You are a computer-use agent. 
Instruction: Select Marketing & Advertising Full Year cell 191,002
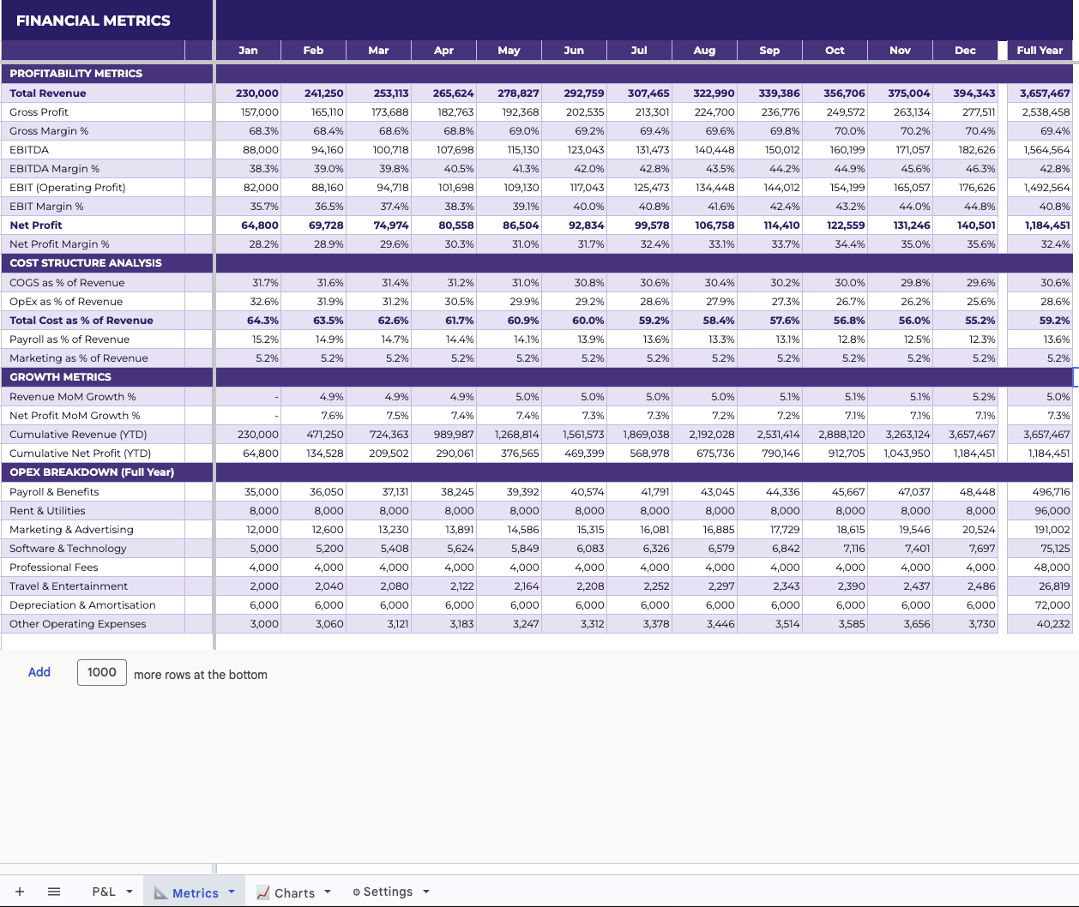[x=1040, y=530]
